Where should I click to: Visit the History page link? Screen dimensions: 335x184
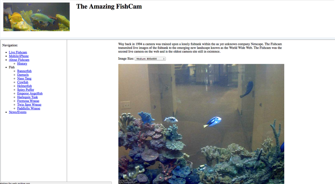coord(22,64)
